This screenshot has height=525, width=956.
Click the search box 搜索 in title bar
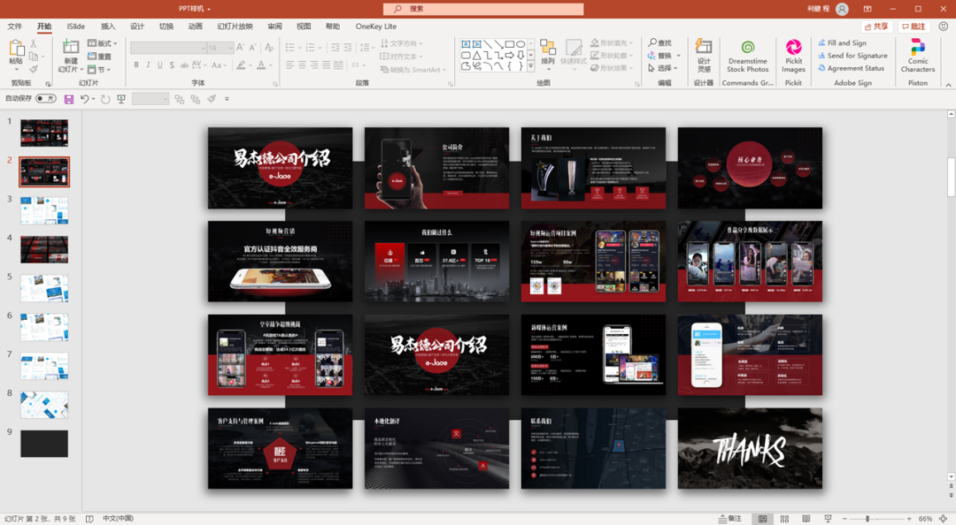pyautogui.click(x=483, y=9)
